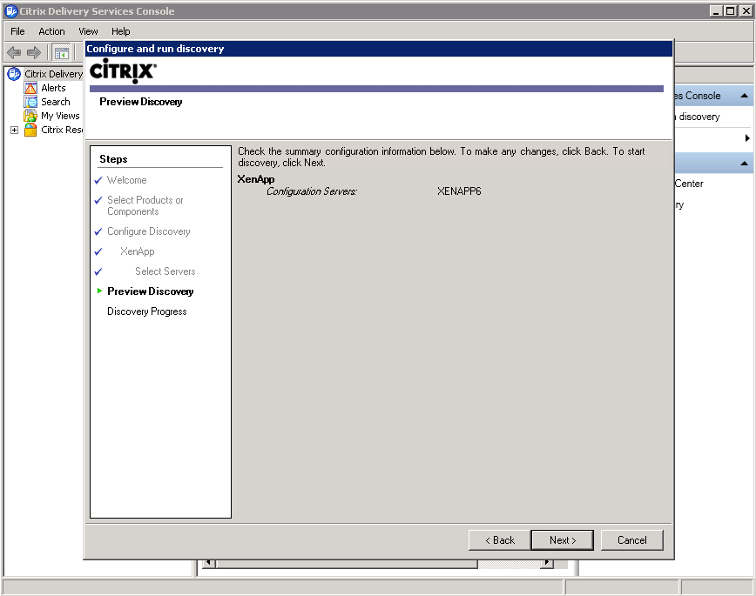
Task: Toggle the console tree pane toolbar icon
Action: click(61, 52)
